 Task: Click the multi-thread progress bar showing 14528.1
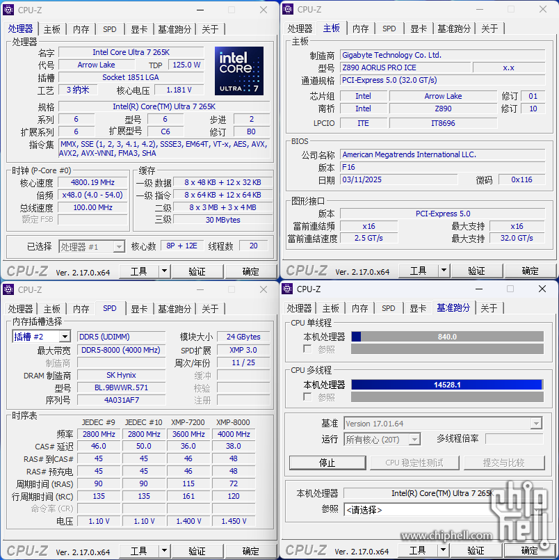(447, 385)
